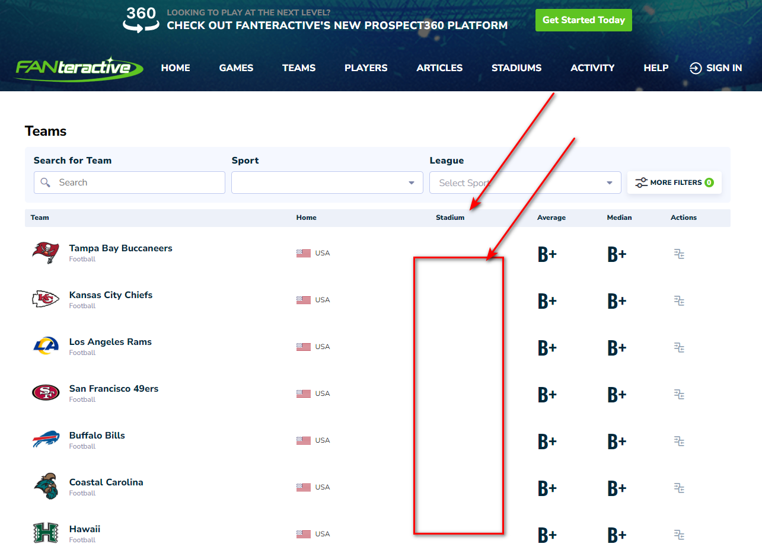Screen dimensions: 762x547
Task: Sort by the Team column header
Action: (x=40, y=217)
